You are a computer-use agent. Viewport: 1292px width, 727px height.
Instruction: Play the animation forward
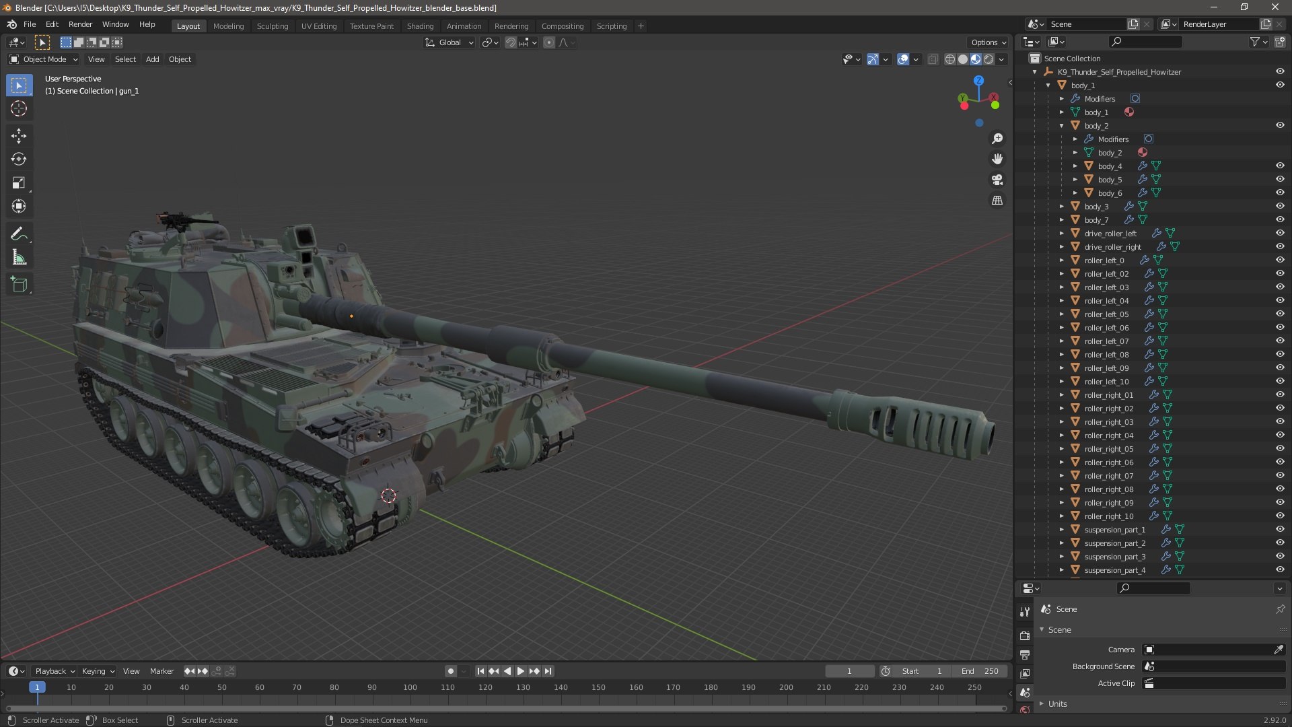tap(521, 671)
